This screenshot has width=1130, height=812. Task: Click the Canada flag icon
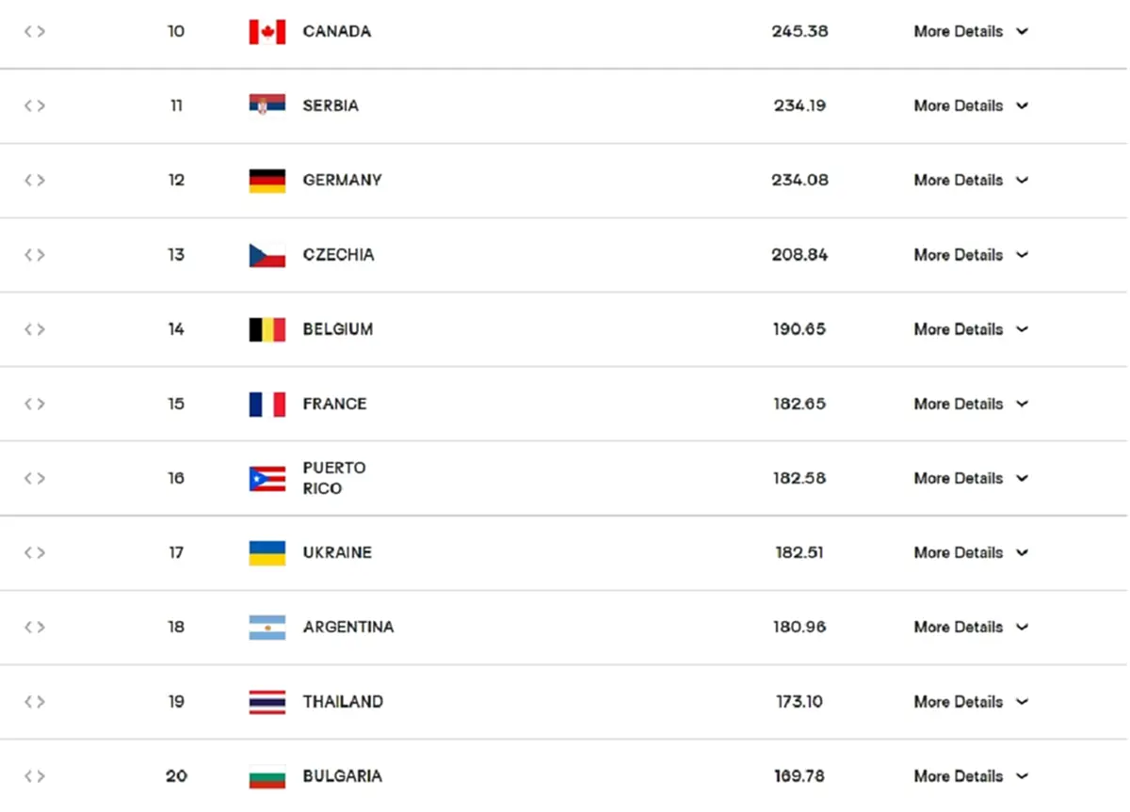click(267, 32)
